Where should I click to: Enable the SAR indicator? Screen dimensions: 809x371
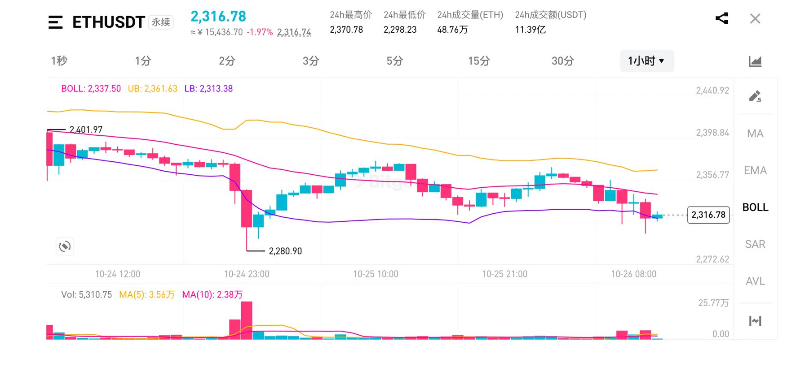[755, 244]
